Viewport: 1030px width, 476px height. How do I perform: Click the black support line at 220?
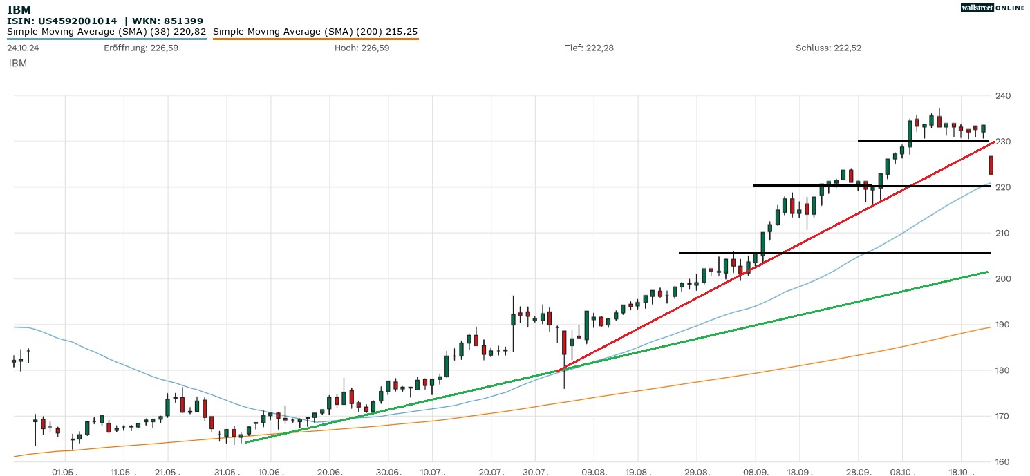(871, 185)
